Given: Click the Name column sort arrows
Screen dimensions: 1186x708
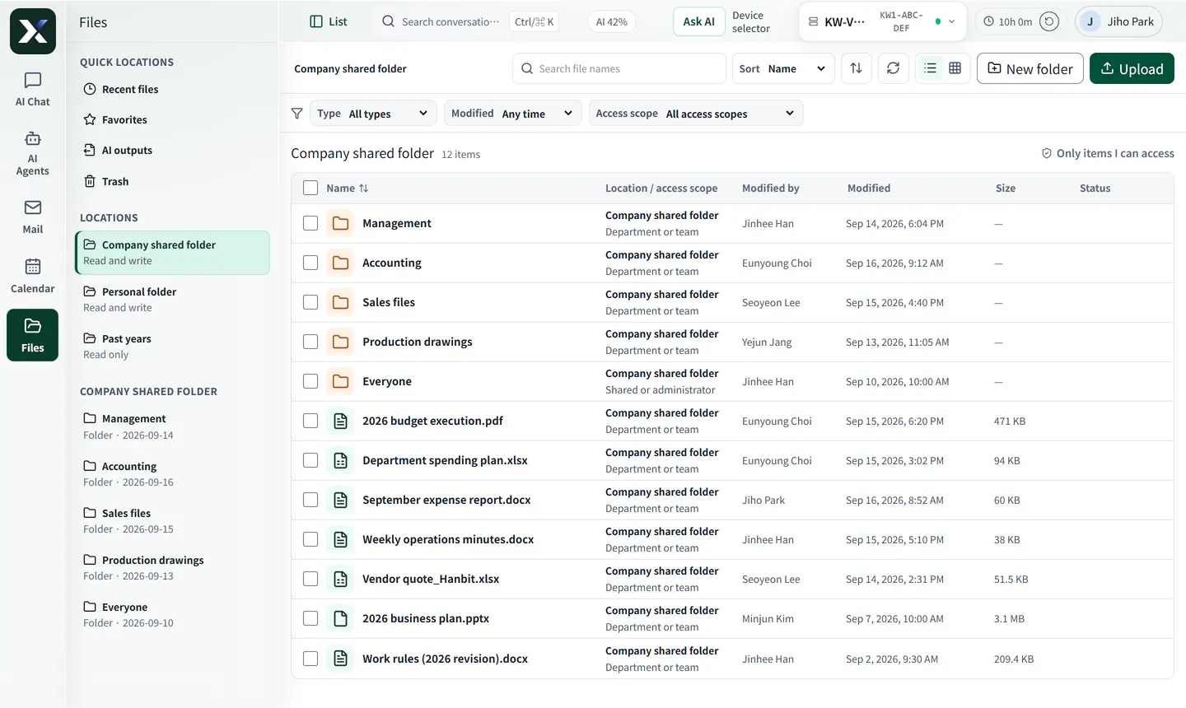Looking at the screenshot, I should pos(363,189).
